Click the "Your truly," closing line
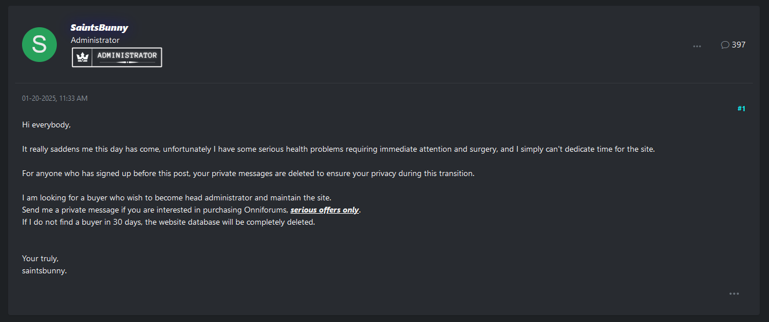 [41, 258]
